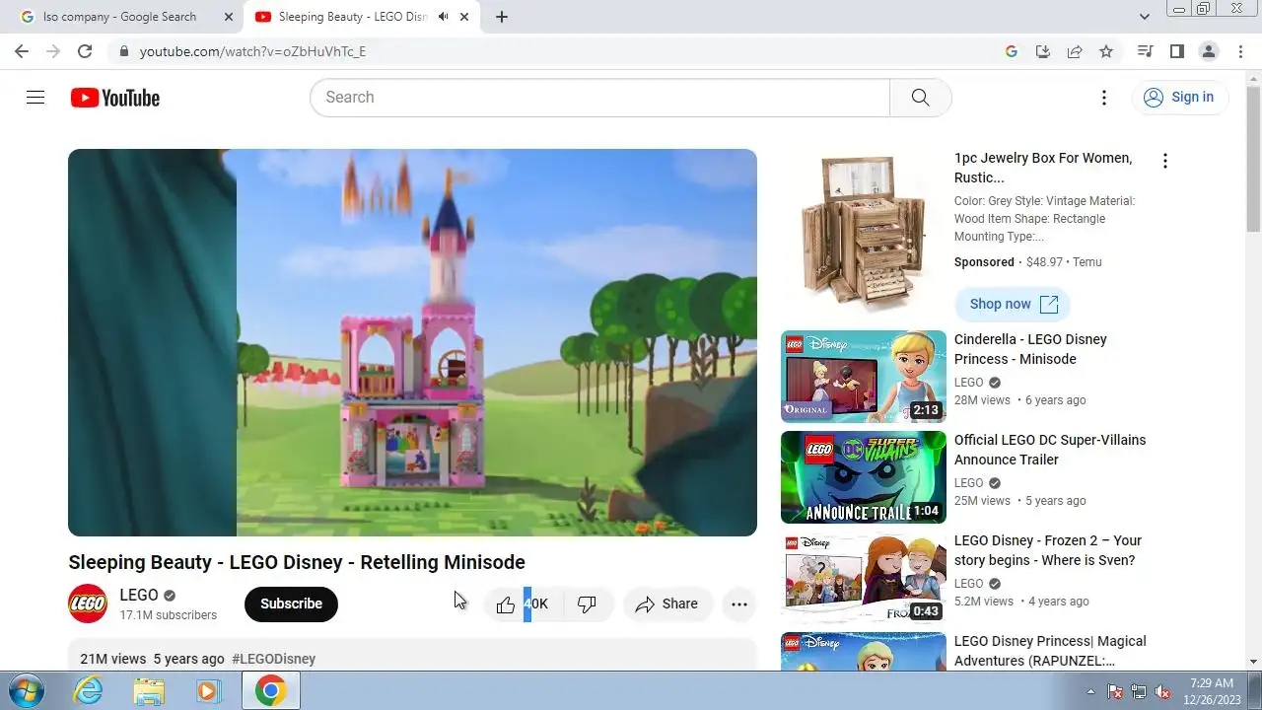This screenshot has width=1262, height=710.
Task: Open the LEGO channel name link
Action: pyautogui.click(x=139, y=595)
